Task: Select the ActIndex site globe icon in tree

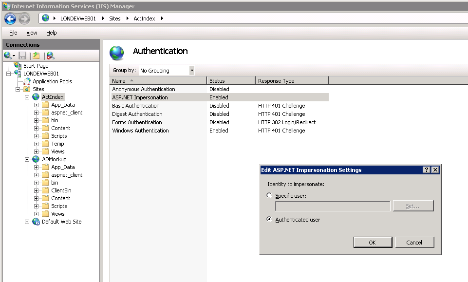Action: point(36,97)
